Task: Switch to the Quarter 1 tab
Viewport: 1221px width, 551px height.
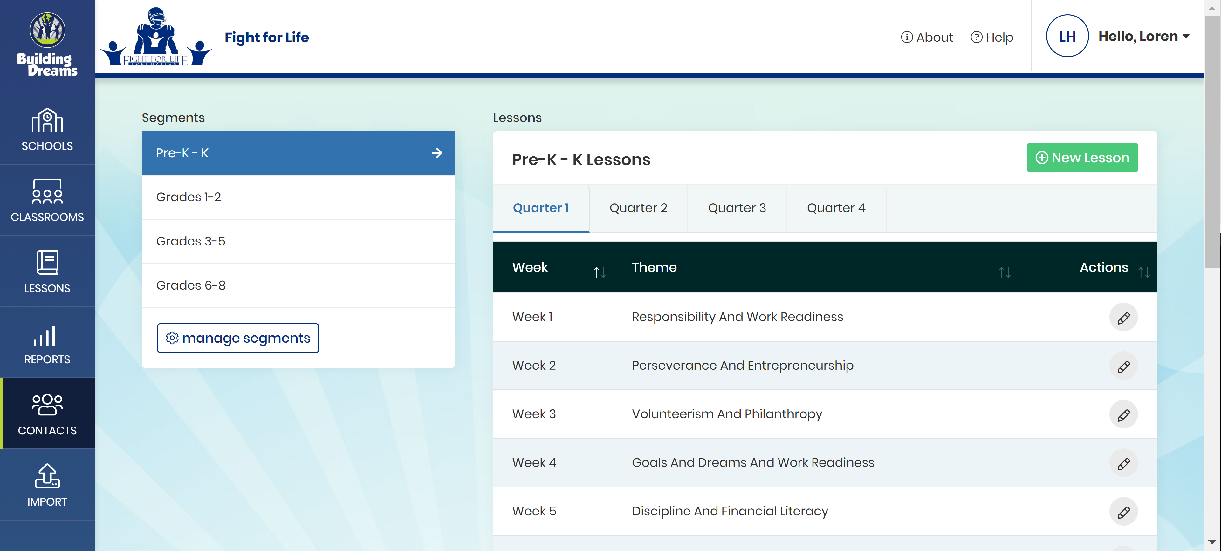Action: (541, 208)
